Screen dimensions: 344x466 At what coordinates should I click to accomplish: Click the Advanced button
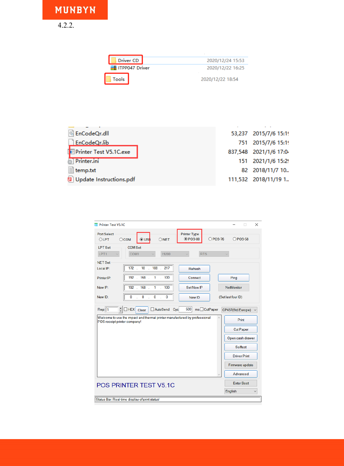click(241, 374)
